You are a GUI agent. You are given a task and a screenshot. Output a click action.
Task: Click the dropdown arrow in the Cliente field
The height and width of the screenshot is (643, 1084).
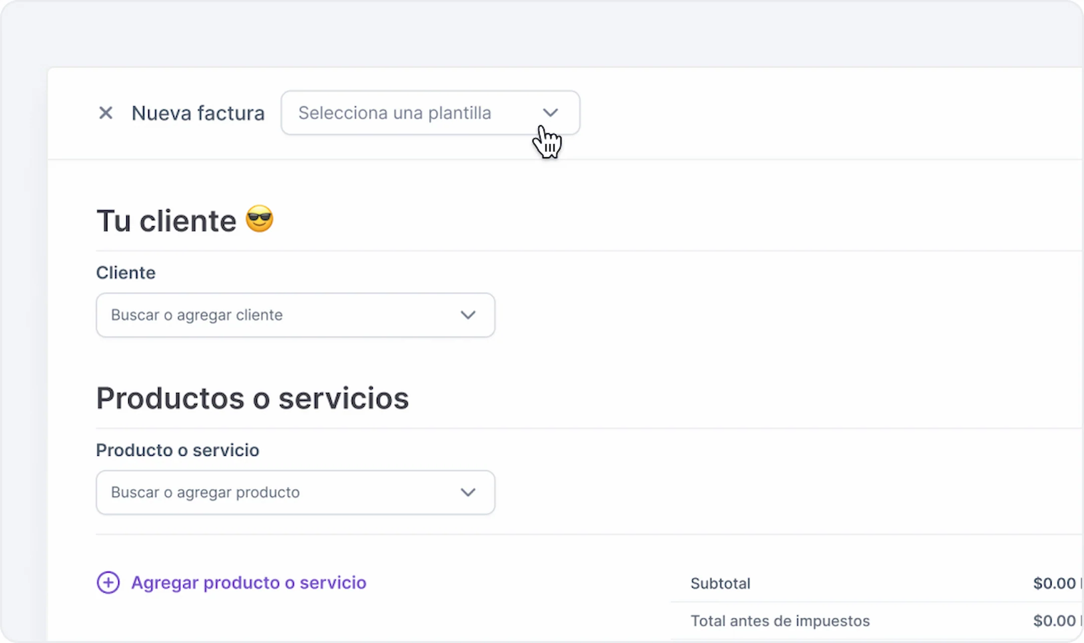(468, 315)
